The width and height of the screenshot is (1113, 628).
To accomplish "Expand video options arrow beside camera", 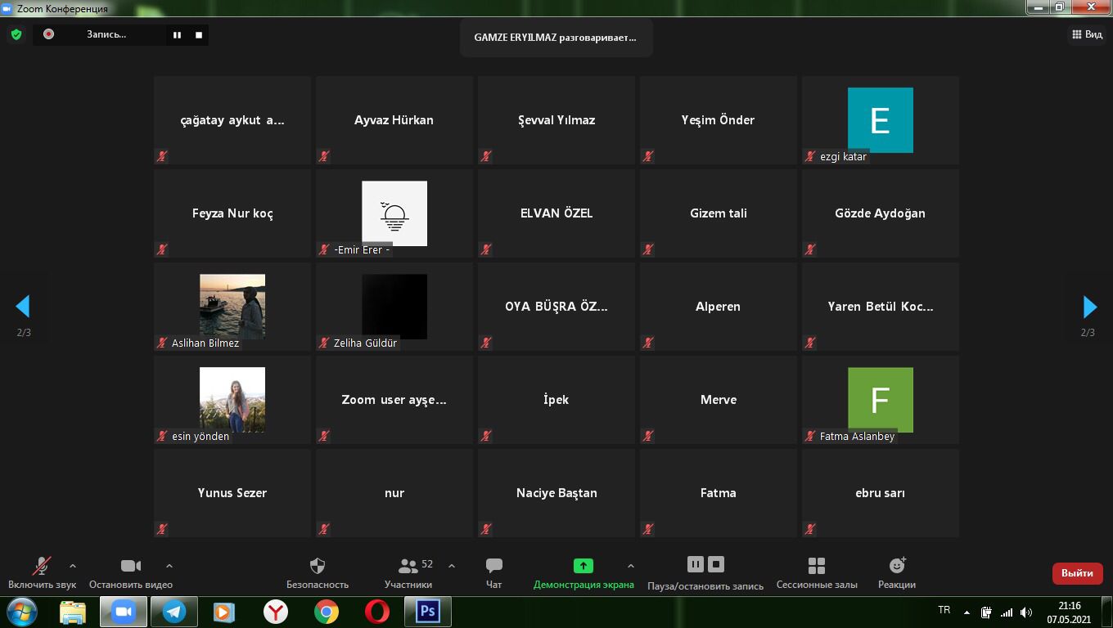I will pos(169,566).
